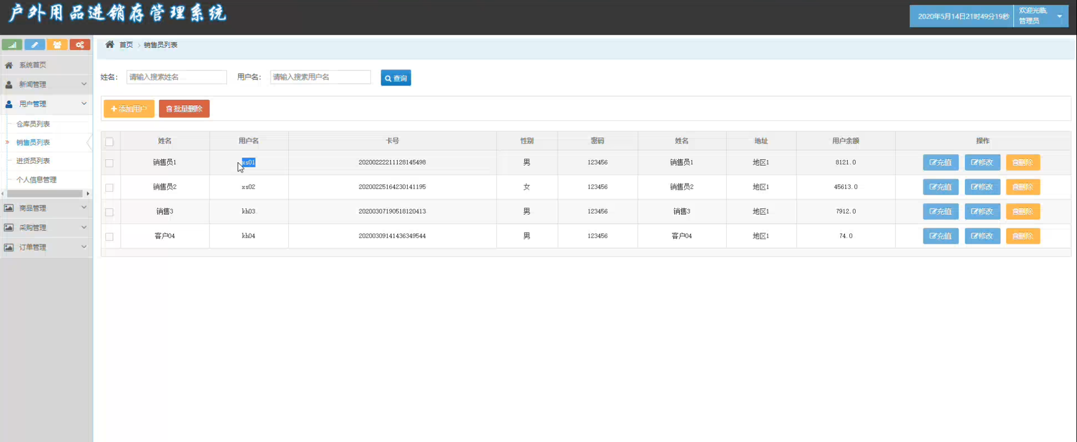Image resolution: width=1077 pixels, height=442 pixels.
Task: Click card number 20200222211128145498
Action: [x=392, y=162]
